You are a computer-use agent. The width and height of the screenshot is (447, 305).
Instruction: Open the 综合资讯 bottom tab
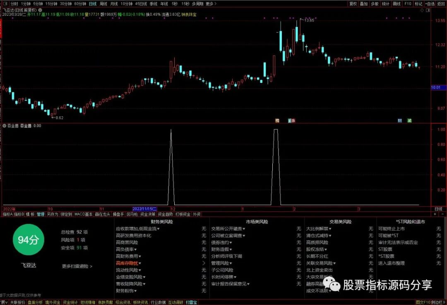tap(123, 302)
